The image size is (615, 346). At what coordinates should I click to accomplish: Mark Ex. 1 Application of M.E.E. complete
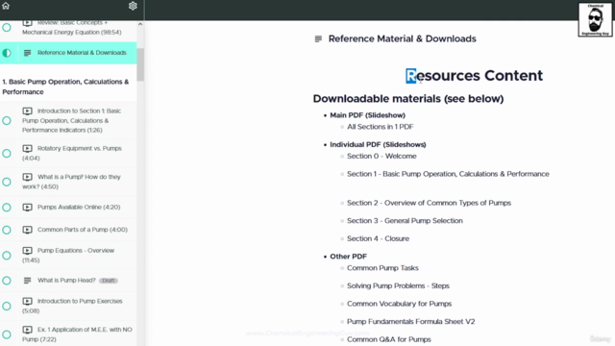(7, 334)
